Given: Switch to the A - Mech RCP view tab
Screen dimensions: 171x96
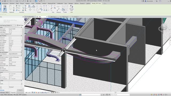Looking at the screenshot, I should 30,17.
